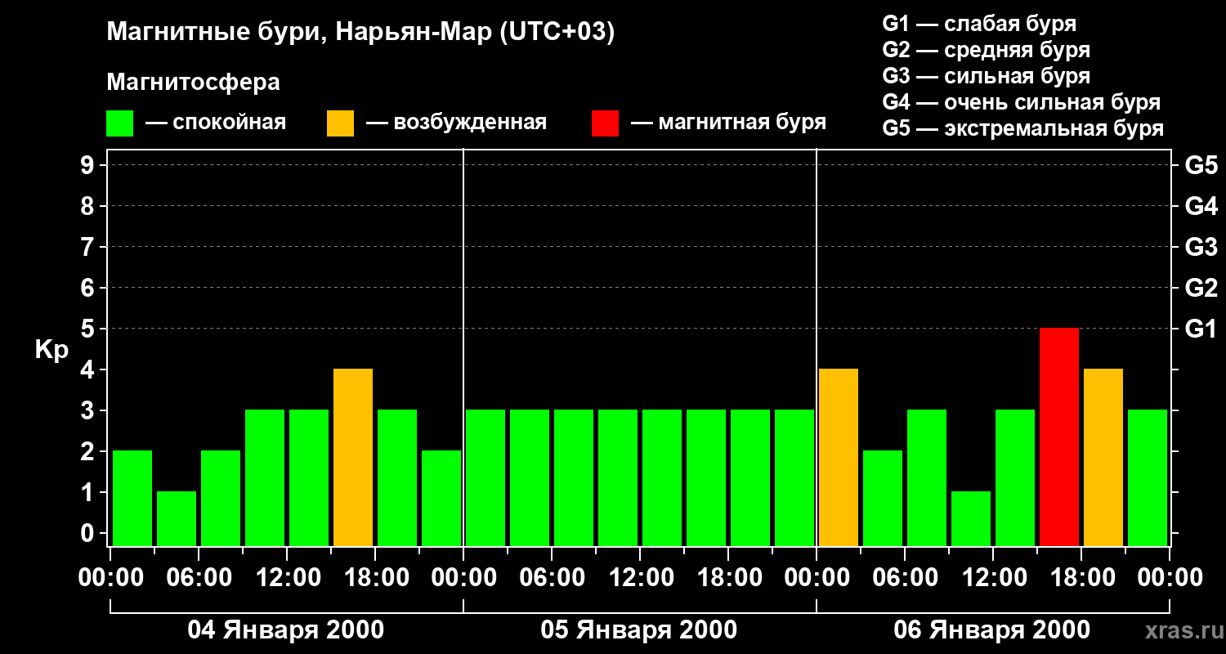Click the 12:00 time label under 04 Января
This screenshot has width=1226, height=654.
coord(287,578)
